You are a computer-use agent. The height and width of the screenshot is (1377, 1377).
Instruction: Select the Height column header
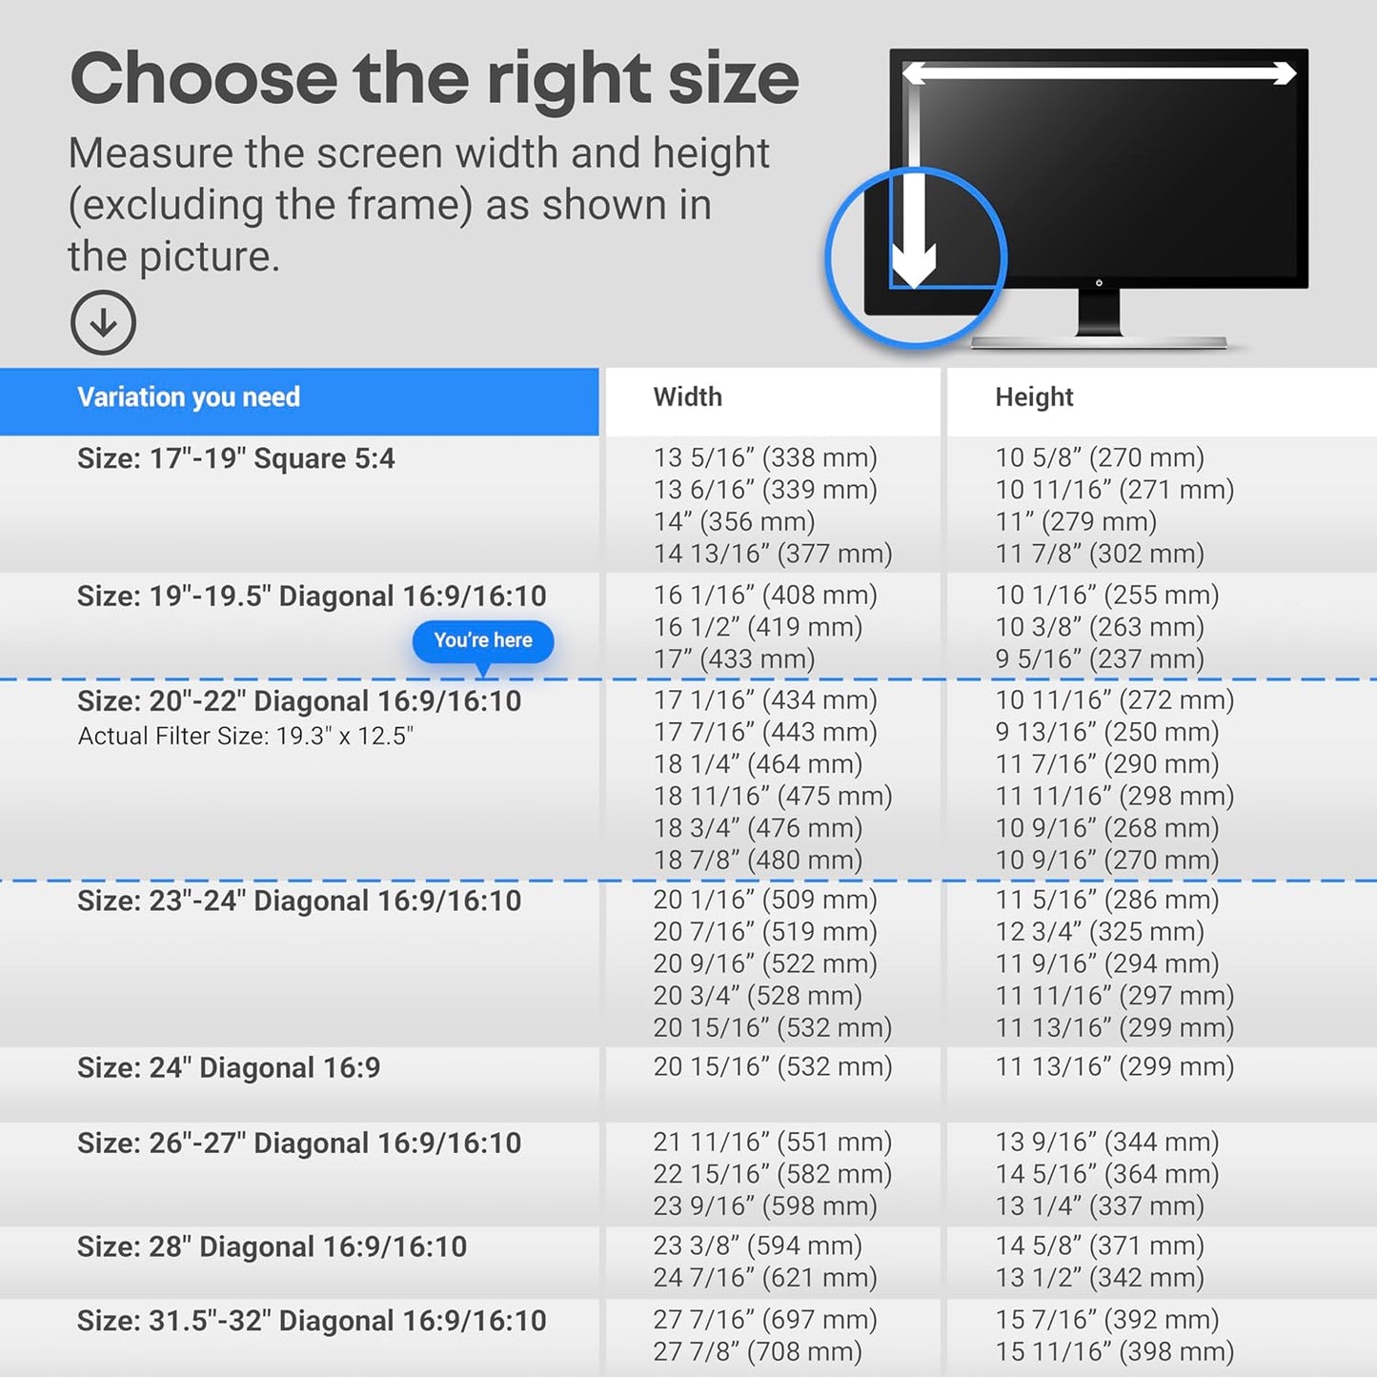[x=1034, y=397]
